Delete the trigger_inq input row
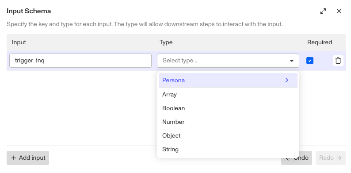 click(338, 61)
